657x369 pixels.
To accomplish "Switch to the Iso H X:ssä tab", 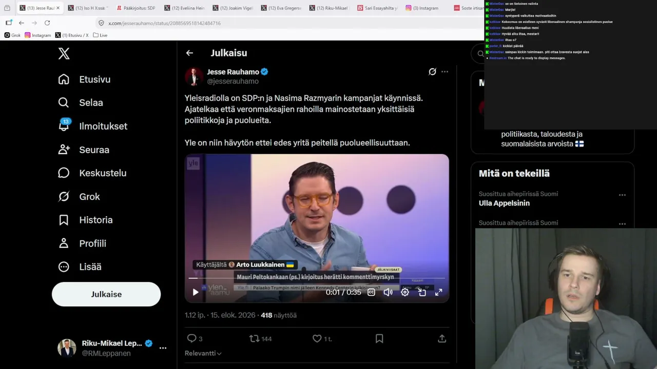I will tap(88, 8).
